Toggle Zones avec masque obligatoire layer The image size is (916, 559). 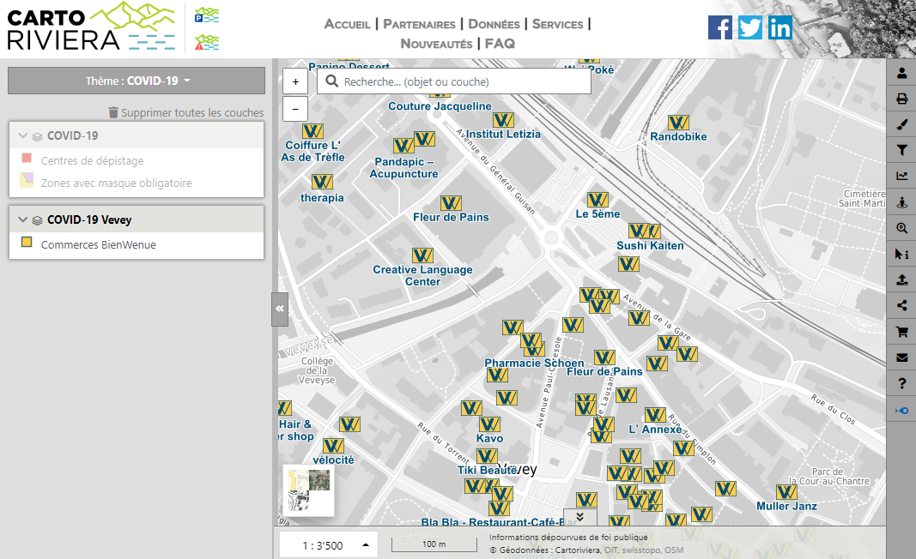pyautogui.click(x=116, y=183)
